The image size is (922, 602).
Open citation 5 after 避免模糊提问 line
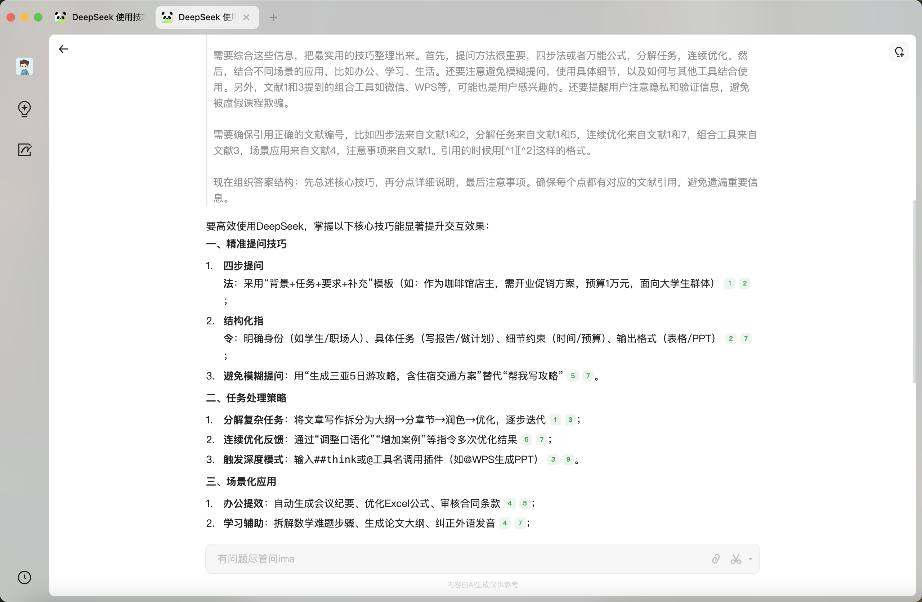(x=573, y=376)
